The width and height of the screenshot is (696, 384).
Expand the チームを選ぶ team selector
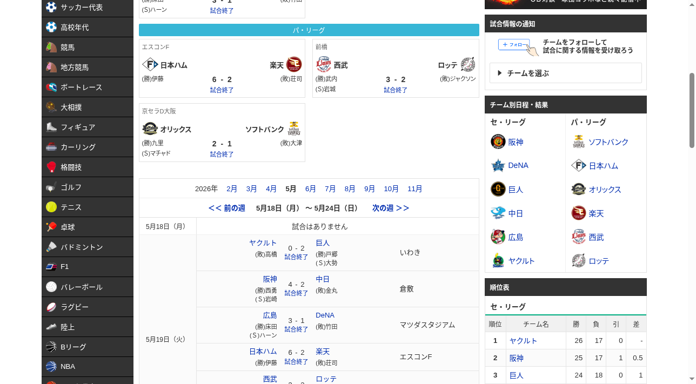point(565,73)
